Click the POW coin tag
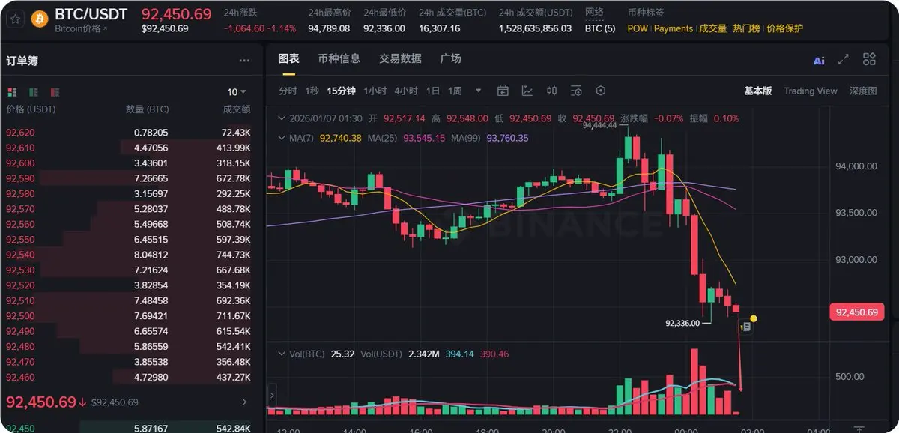The image size is (899, 433). click(x=638, y=28)
